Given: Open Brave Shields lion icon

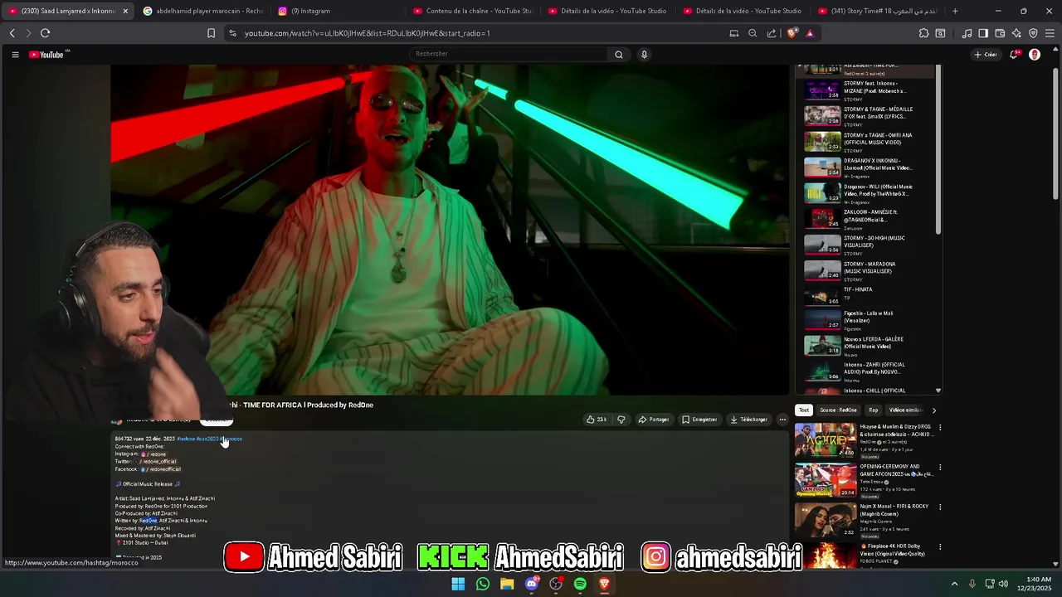Looking at the screenshot, I should tap(792, 33).
